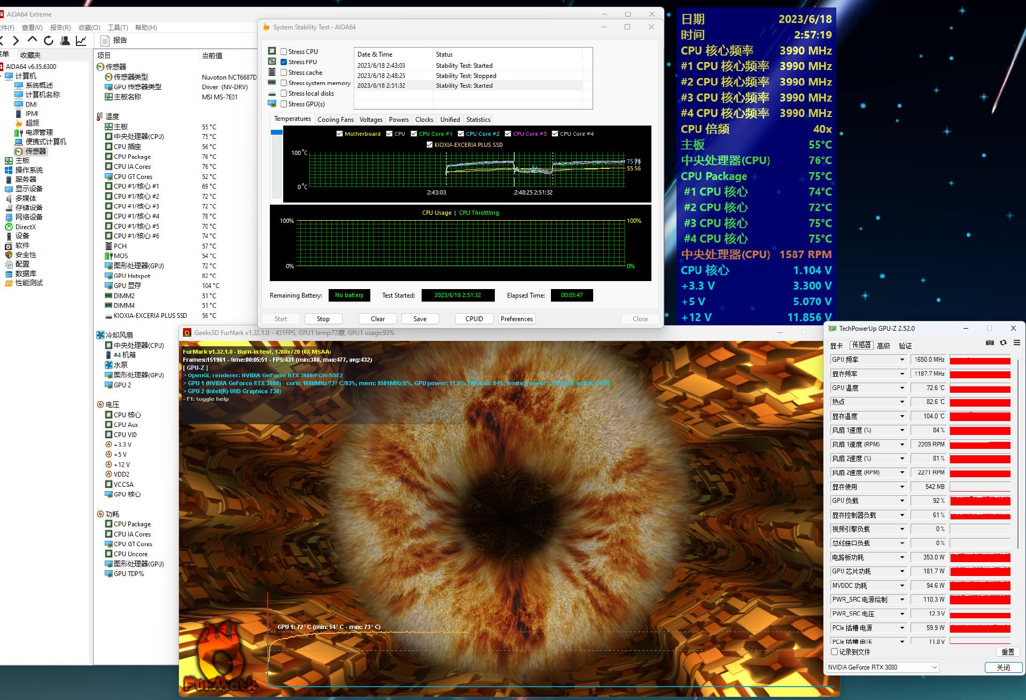Viewport: 1026px width, 700px height.
Task: Select the 超频 flame item in tree
Action: [x=32, y=123]
